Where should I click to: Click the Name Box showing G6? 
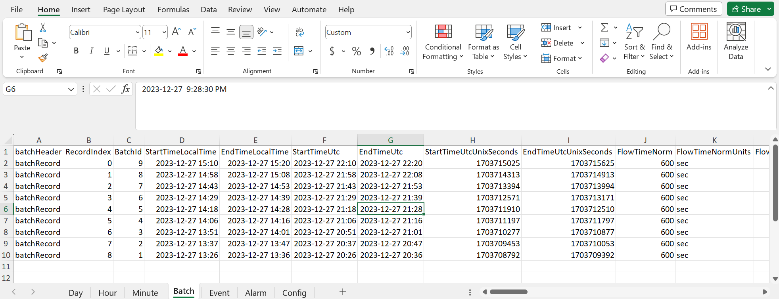(x=36, y=89)
